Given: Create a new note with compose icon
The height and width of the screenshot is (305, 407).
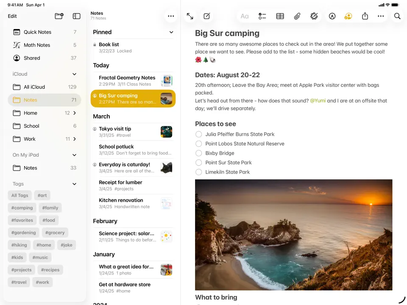Looking at the screenshot, I should pos(207,16).
